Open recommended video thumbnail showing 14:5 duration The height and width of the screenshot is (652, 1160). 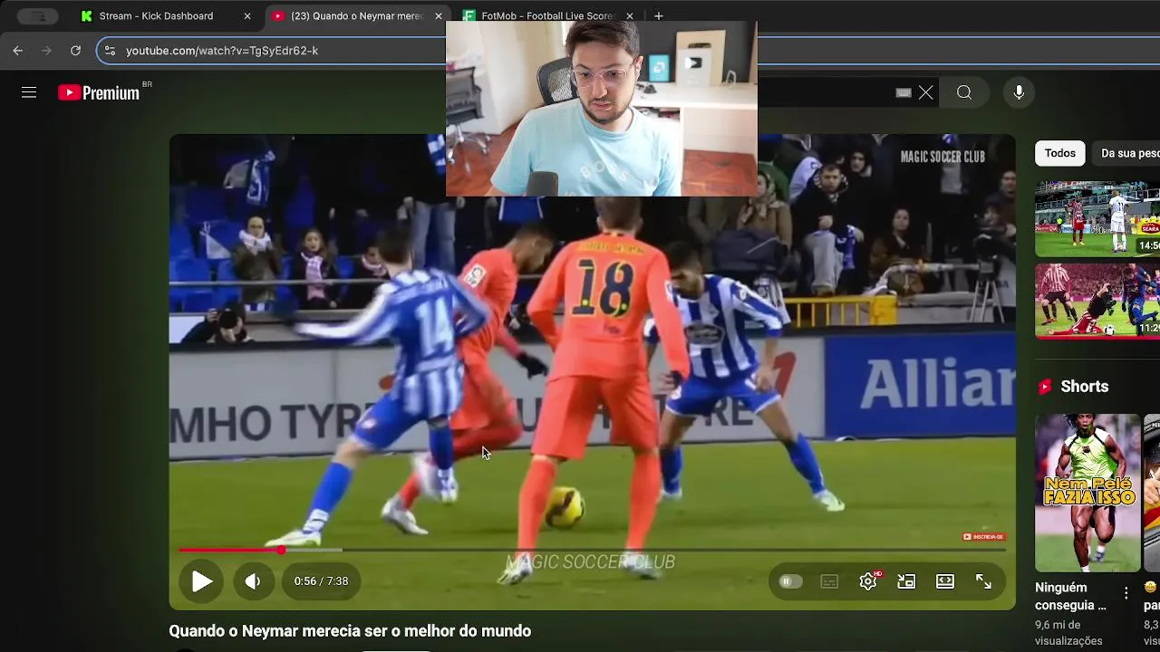(x=1097, y=219)
